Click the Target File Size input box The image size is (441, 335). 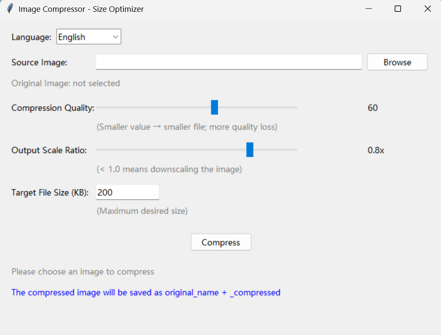128,193
